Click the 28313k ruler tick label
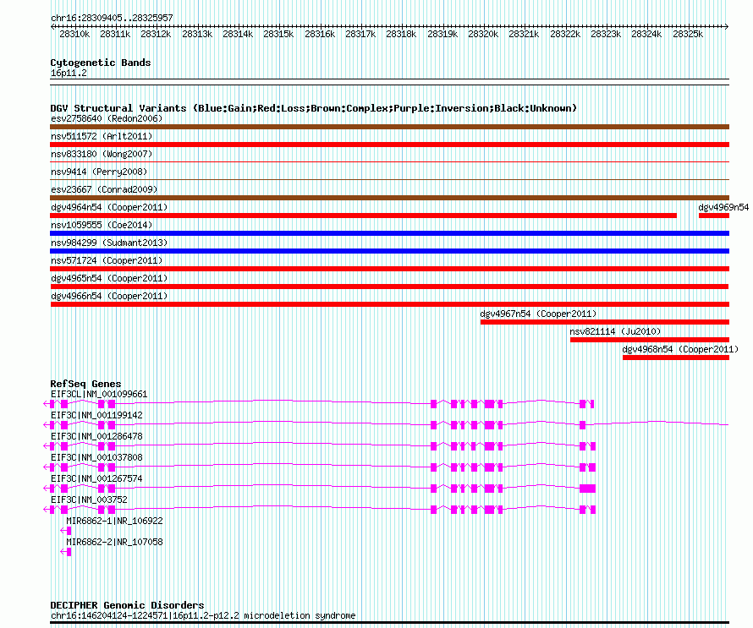 click(x=197, y=34)
